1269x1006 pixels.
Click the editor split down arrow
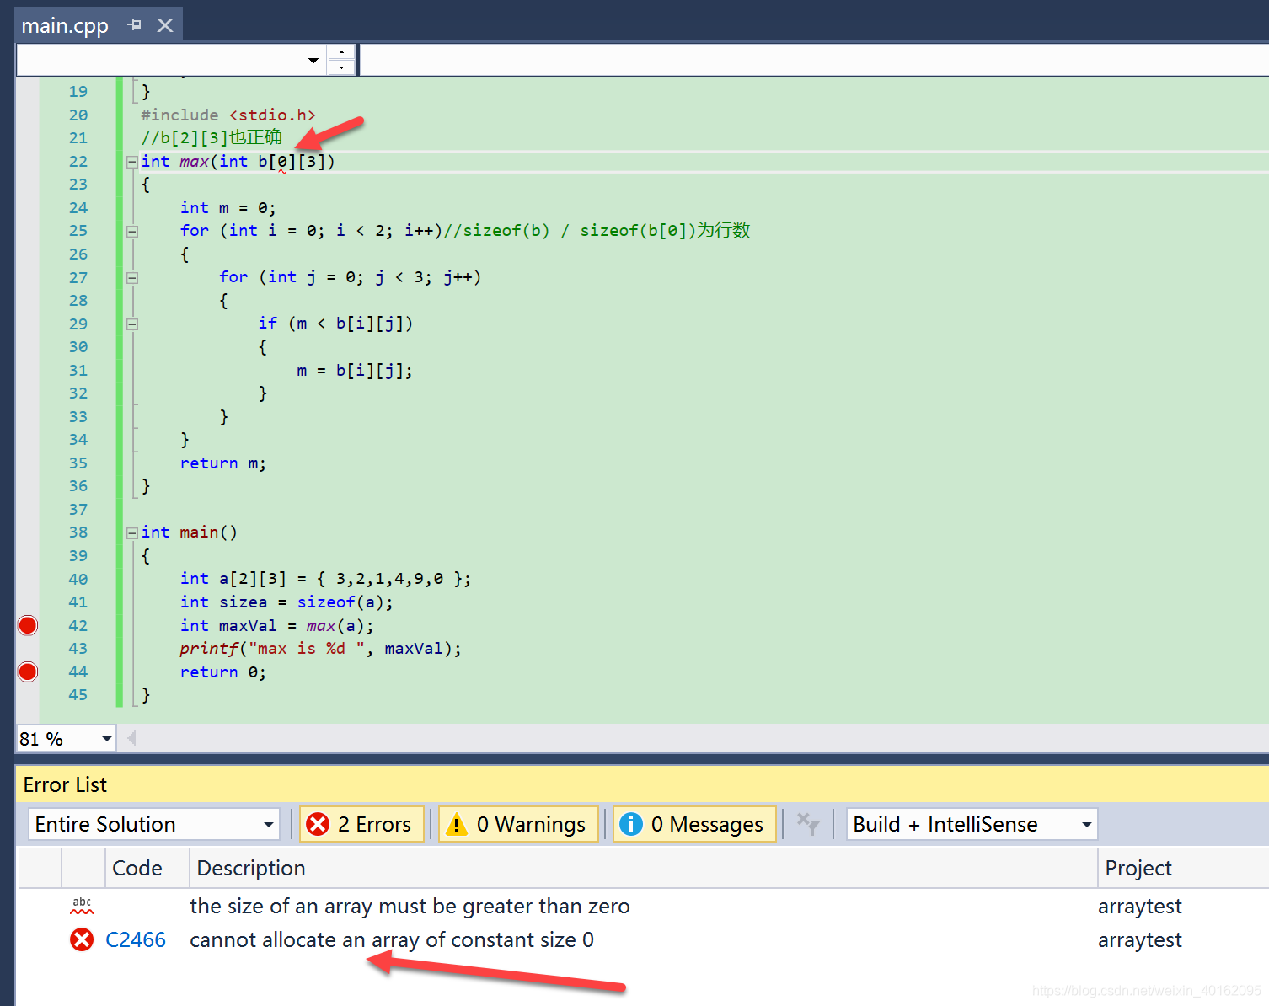coord(341,67)
